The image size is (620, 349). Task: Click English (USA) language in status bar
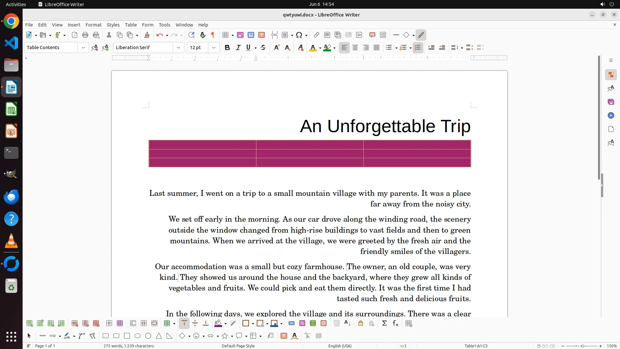click(x=340, y=346)
